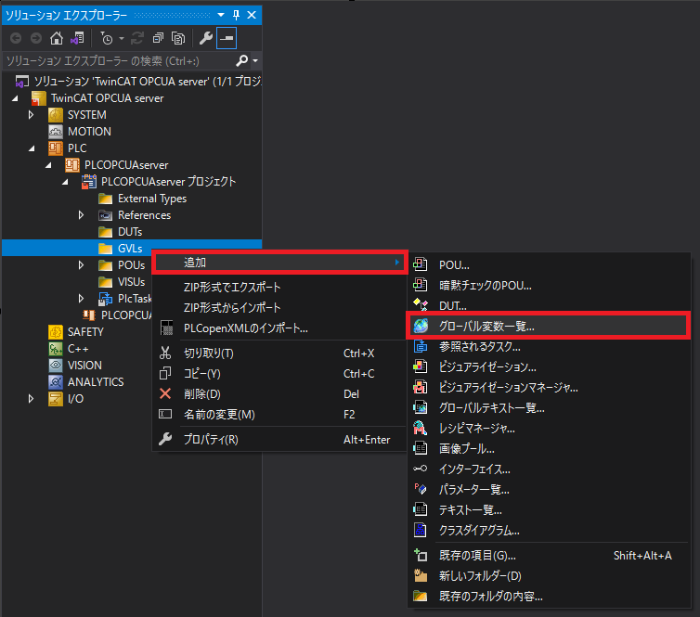Expand the SYSTEM node
This screenshot has height=617, width=700.
[31, 115]
